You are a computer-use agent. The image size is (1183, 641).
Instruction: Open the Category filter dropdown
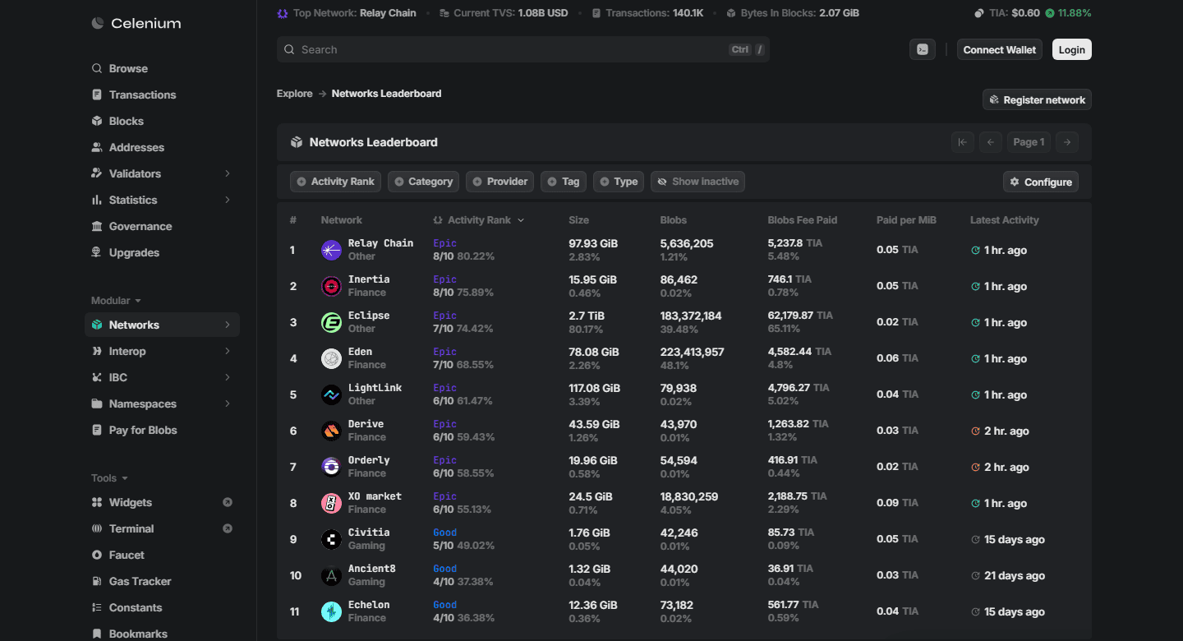tap(423, 182)
